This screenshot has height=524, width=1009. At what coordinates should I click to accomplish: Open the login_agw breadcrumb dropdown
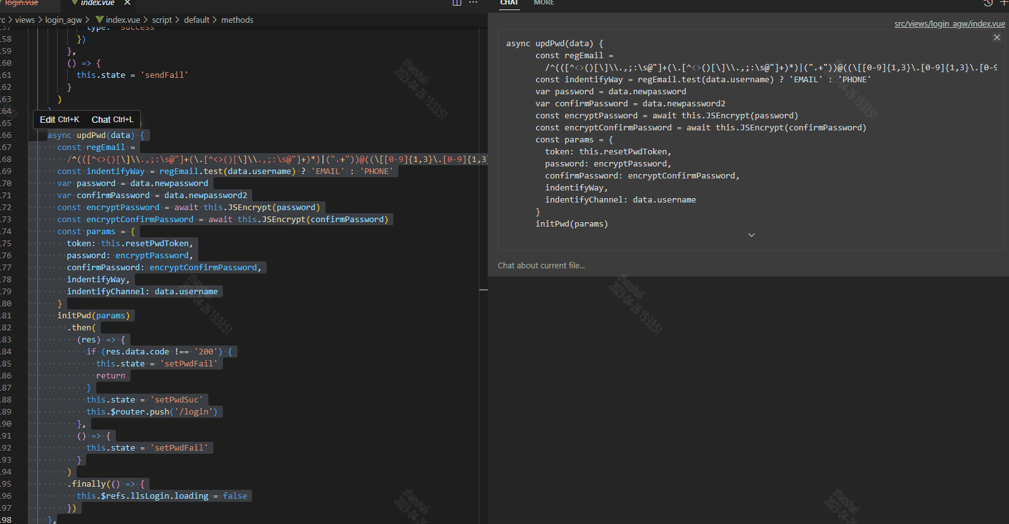pyautogui.click(x=63, y=20)
